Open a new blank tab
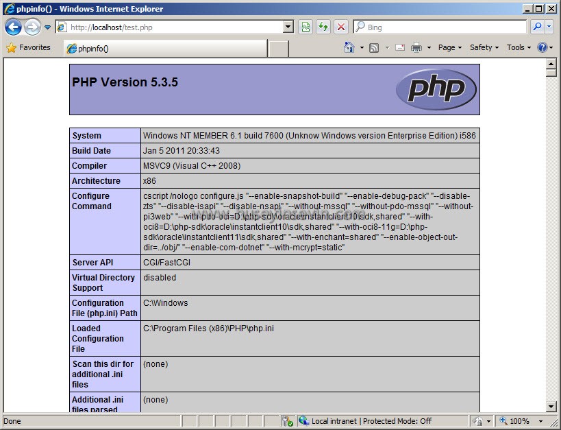Viewport: 561px width, 430px height. [279, 49]
